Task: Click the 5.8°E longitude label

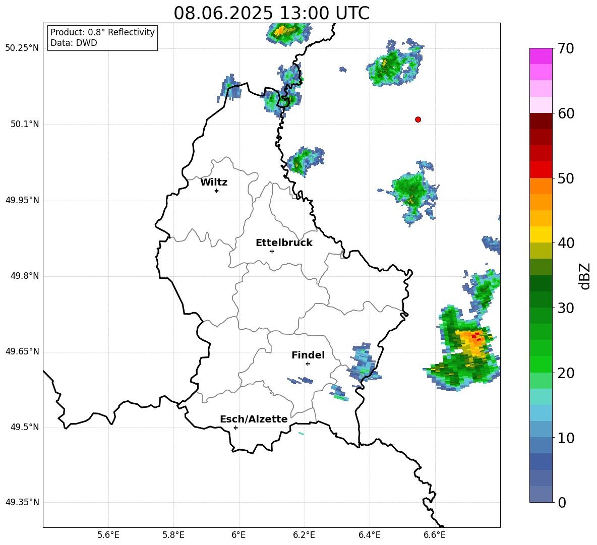Action: click(x=173, y=535)
